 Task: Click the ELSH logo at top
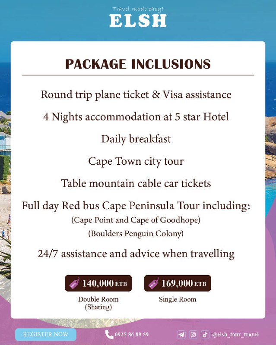(138, 21)
